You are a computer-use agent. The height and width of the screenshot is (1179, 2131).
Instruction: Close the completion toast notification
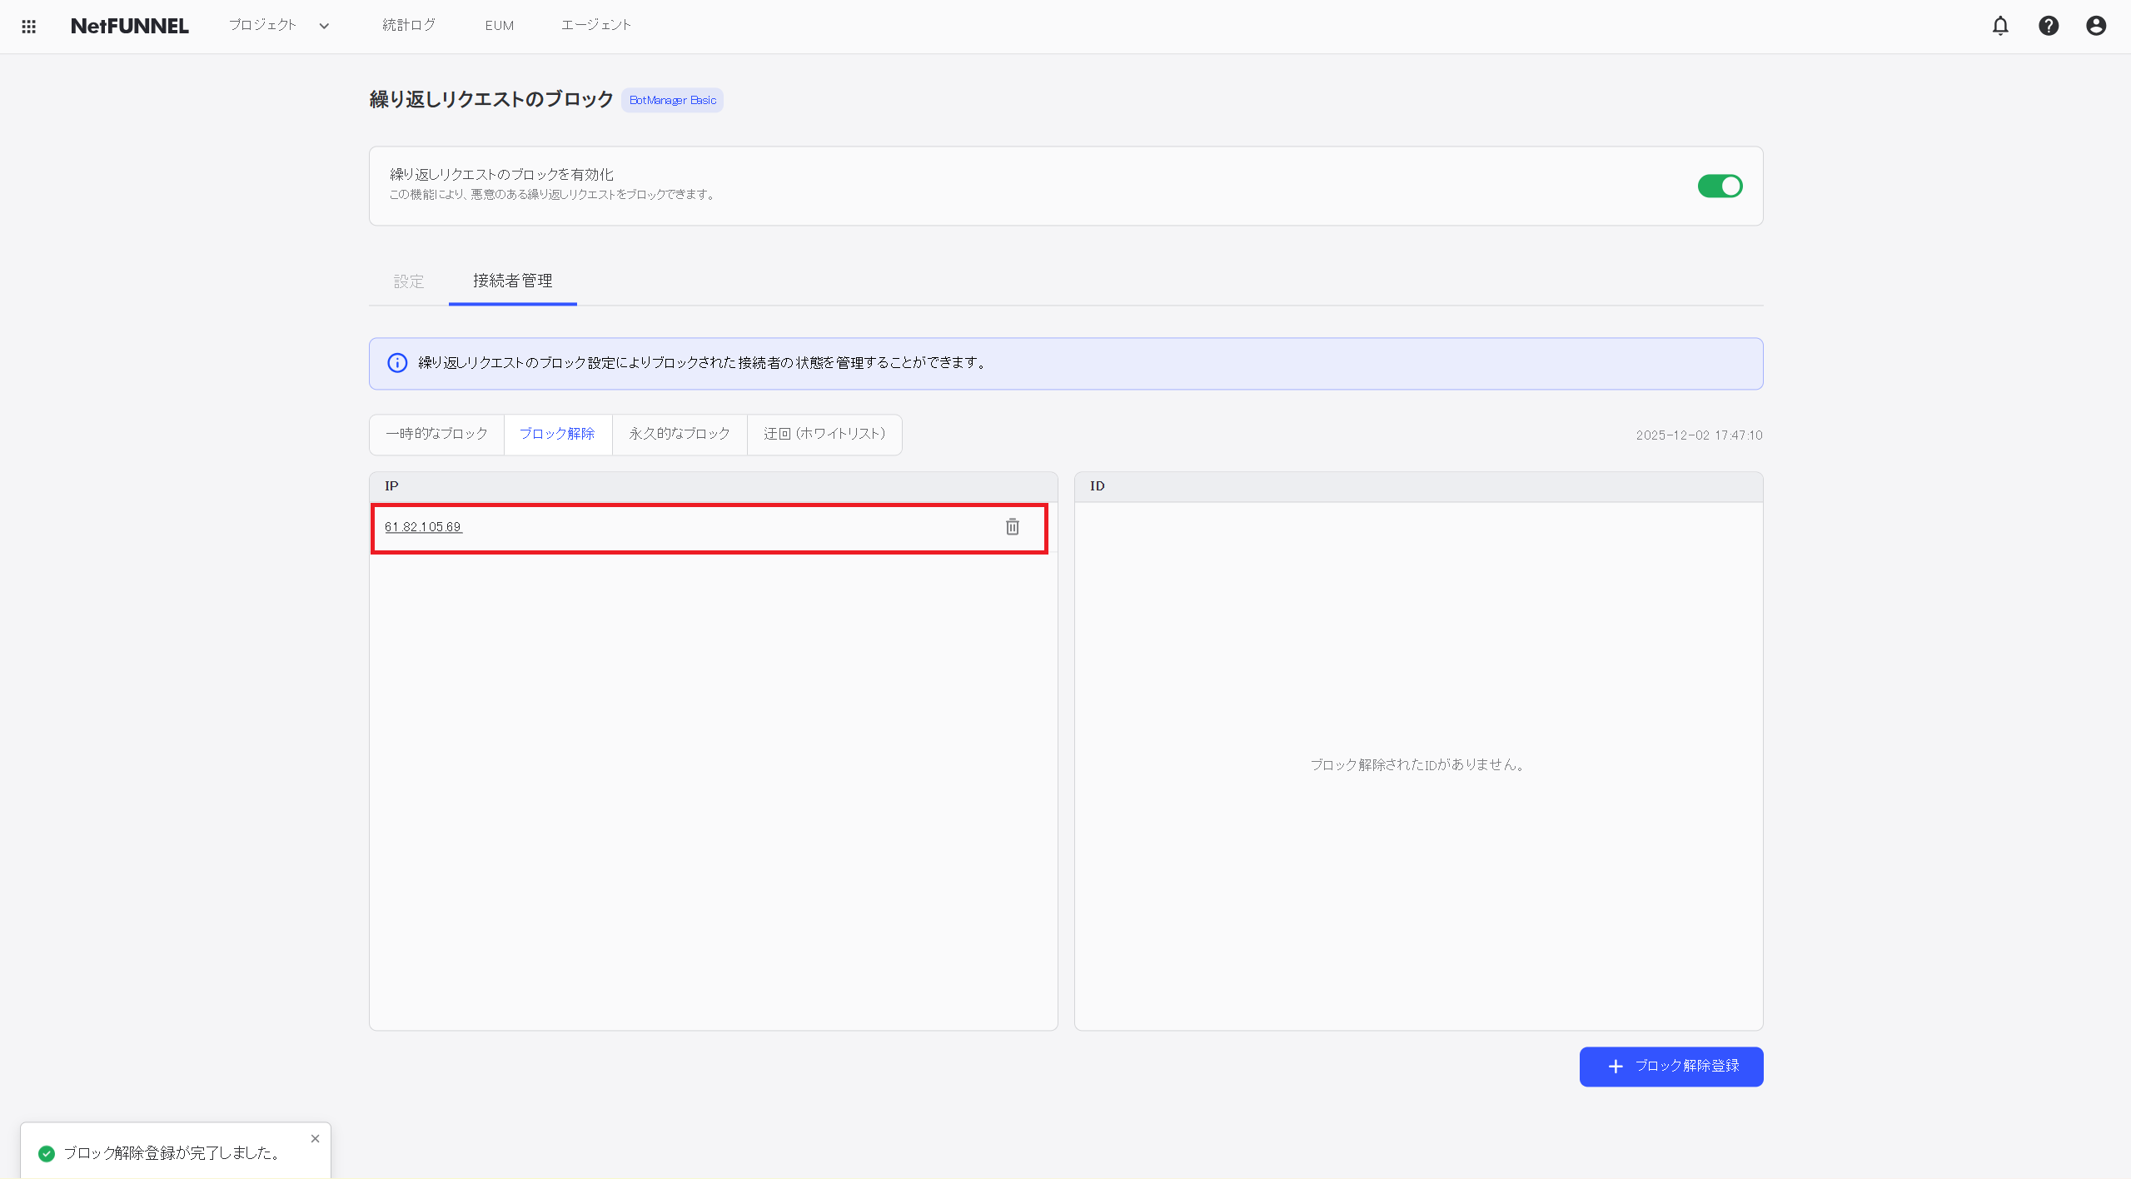pos(315,1139)
